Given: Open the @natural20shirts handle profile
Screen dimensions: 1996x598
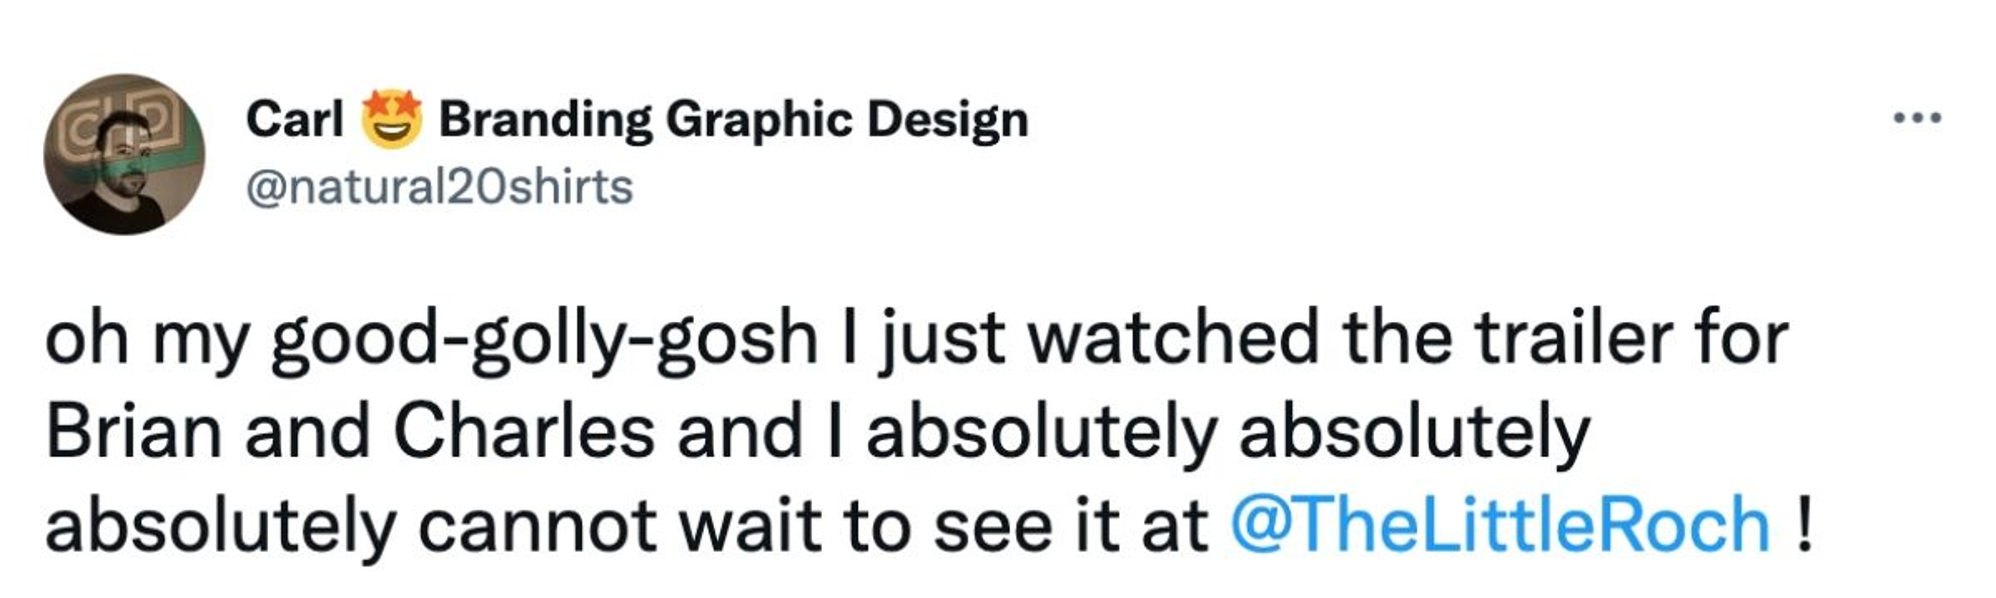Looking at the screenshot, I should click(439, 187).
